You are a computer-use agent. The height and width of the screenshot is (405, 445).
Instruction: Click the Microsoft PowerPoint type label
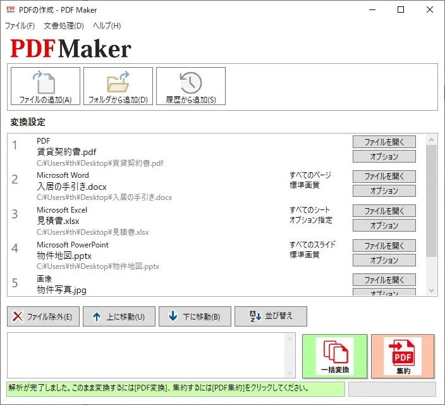[73, 245]
